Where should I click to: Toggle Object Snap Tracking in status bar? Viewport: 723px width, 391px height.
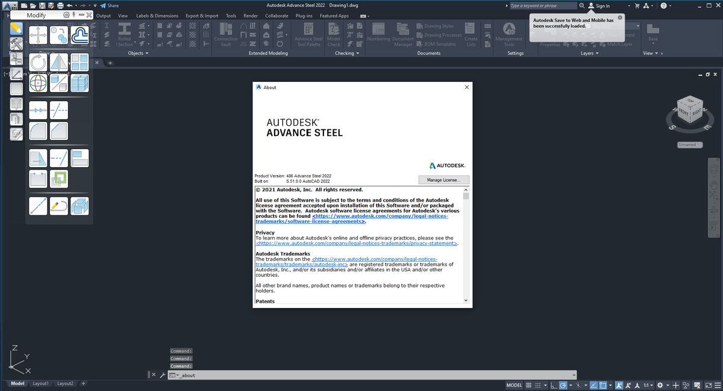pos(593,385)
